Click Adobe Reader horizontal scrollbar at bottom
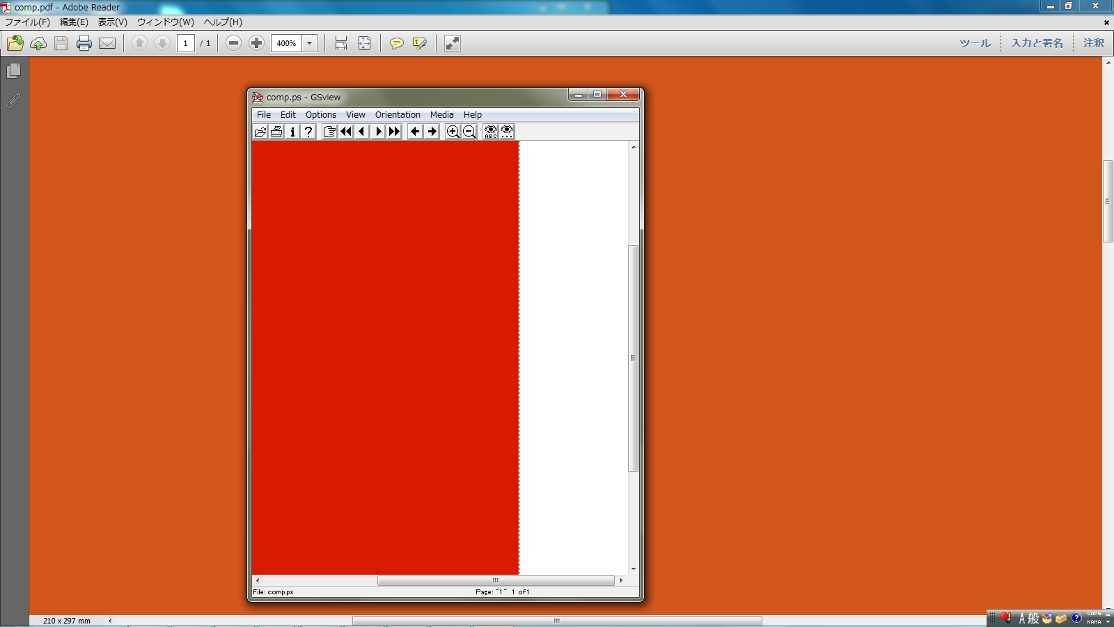Image resolution: width=1114 pixels, height=627 pixels. point(557,621)
